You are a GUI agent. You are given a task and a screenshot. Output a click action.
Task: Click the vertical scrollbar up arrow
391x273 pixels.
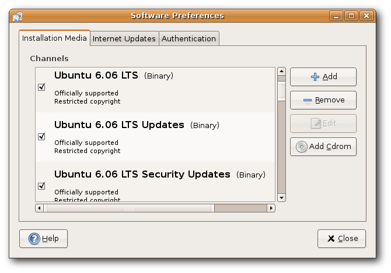tap(281, 72)
